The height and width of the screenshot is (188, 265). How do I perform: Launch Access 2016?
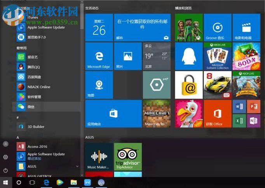coord(47,146)
